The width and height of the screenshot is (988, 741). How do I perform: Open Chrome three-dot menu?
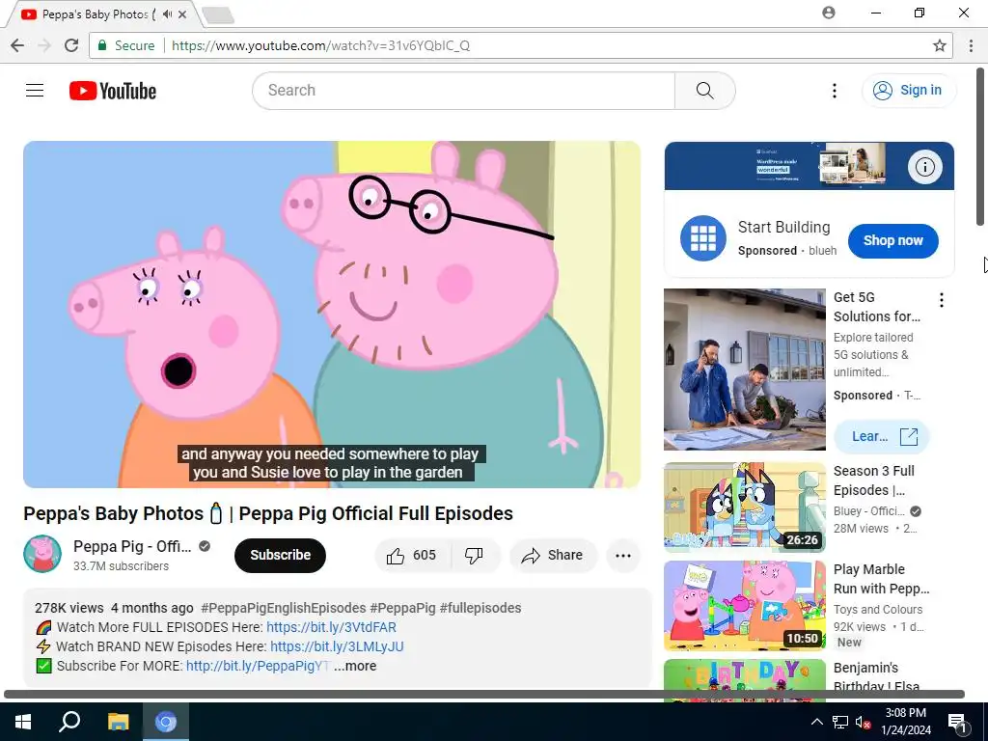coord(971,45)
